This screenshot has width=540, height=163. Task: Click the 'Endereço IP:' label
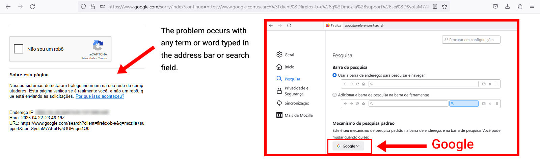[x=22, y=112]
